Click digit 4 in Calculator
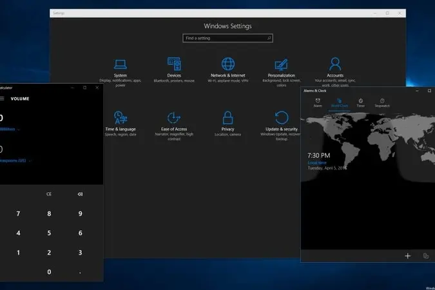 (18, 233)
